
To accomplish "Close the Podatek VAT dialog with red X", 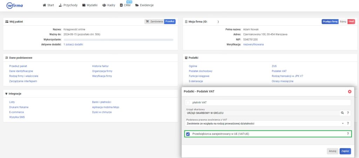I will [x=350, y=92].
